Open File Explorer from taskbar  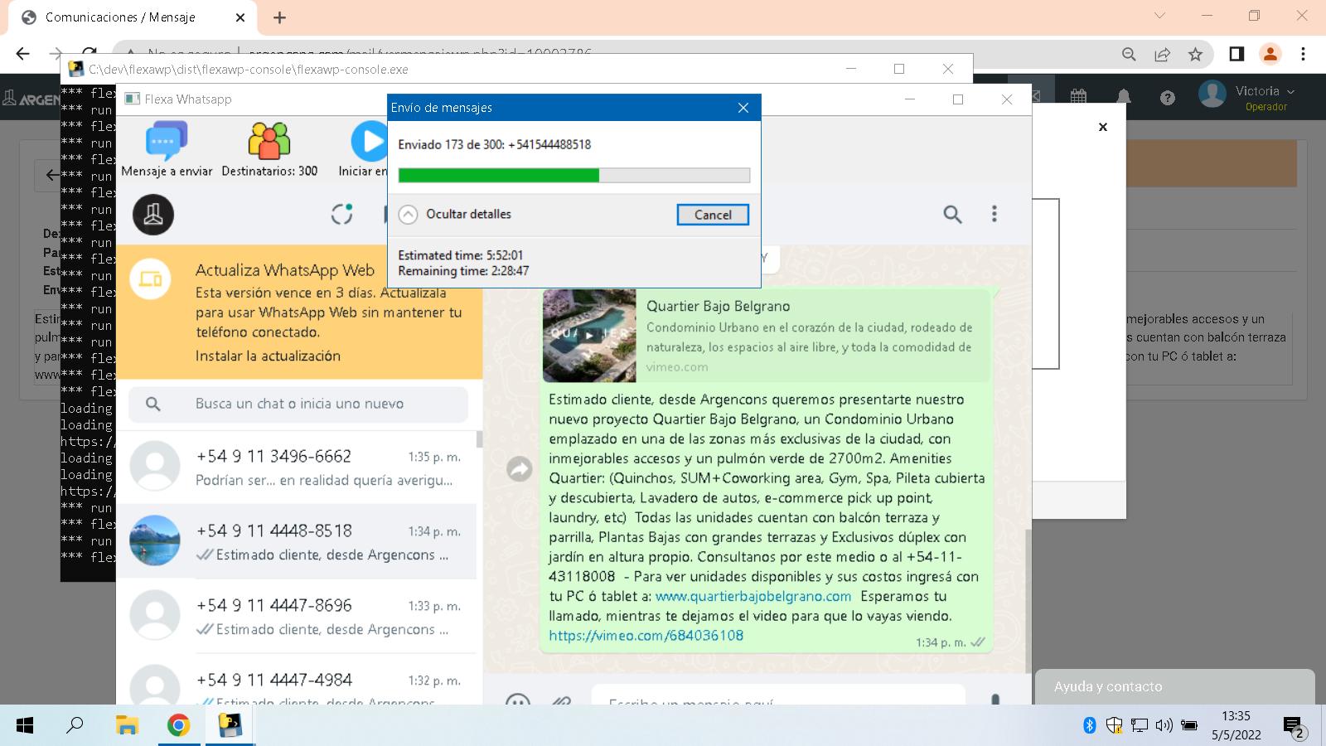(x=127, y=726)
